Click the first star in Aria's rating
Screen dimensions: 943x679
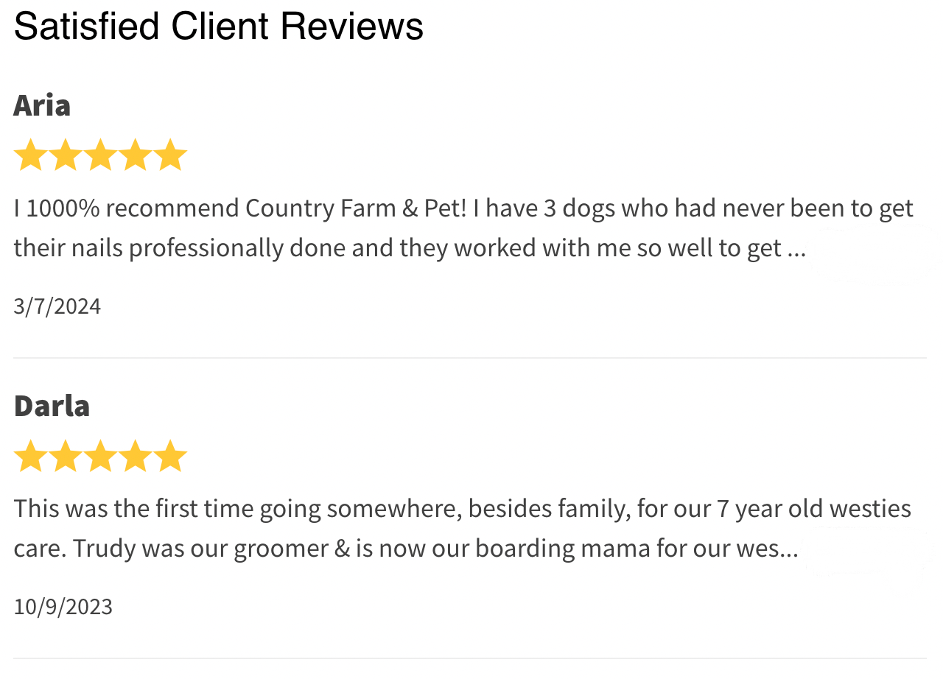(x=30, y=155)
